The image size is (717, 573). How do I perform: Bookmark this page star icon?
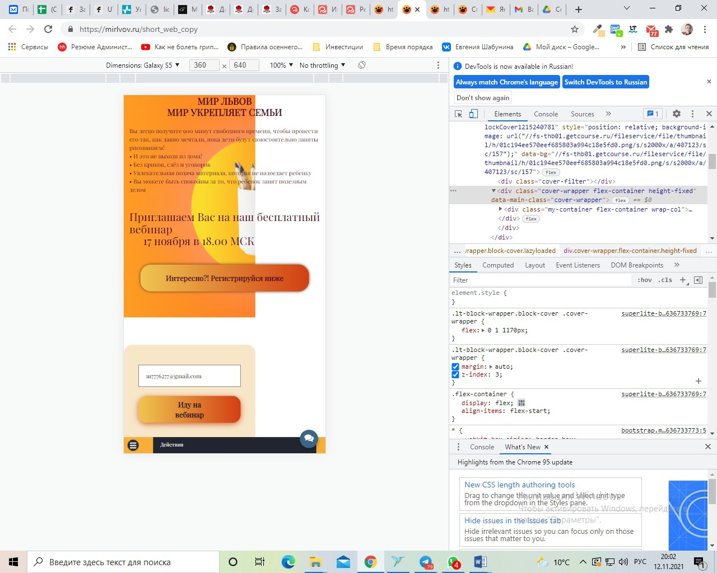click(575, 29)
